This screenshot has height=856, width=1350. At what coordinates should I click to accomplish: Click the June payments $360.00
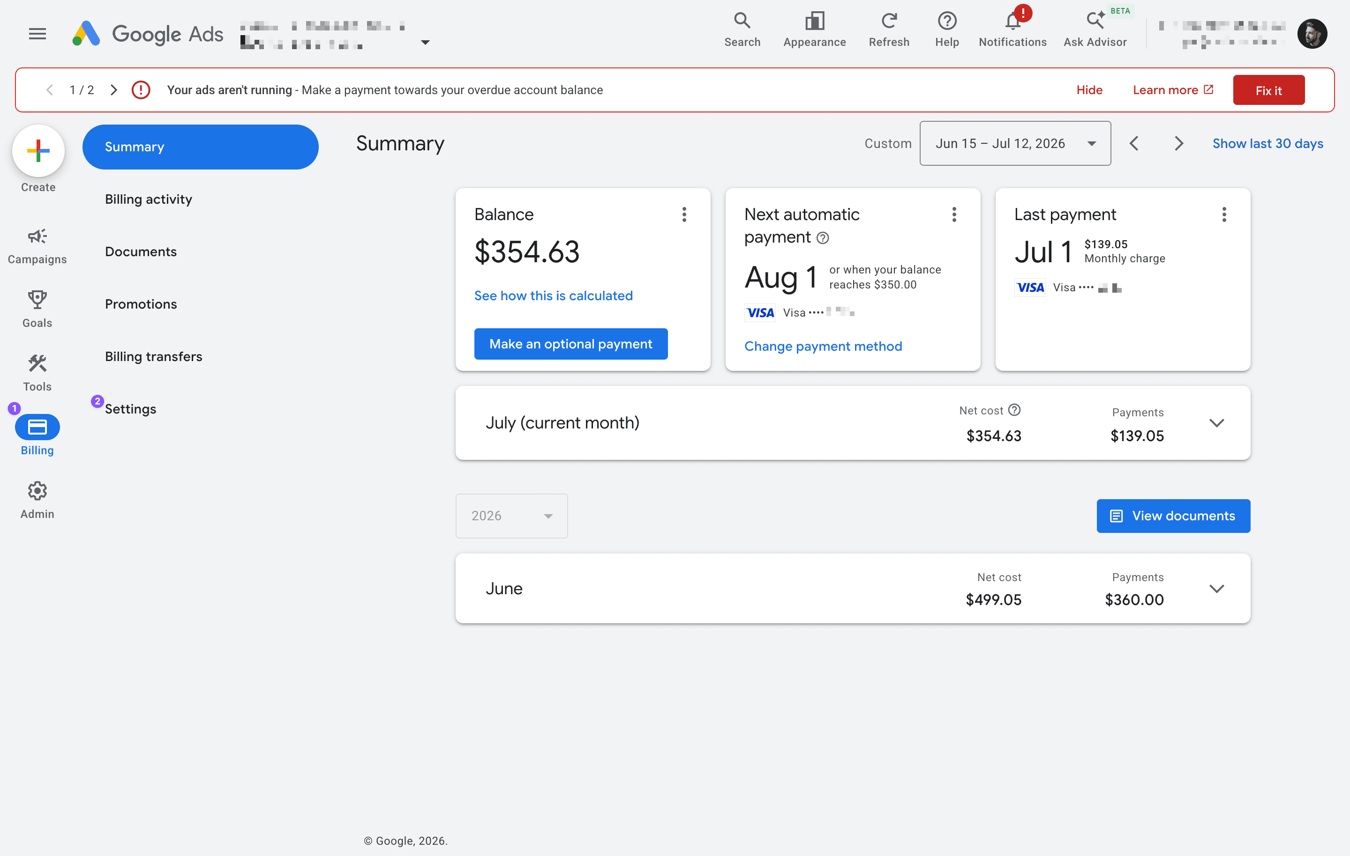point(1133,600)
